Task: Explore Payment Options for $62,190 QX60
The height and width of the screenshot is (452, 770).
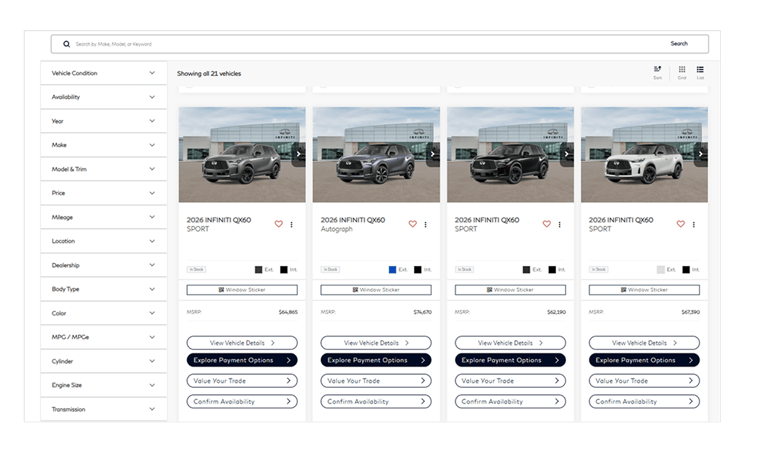Action: click(x=510, y=360)
